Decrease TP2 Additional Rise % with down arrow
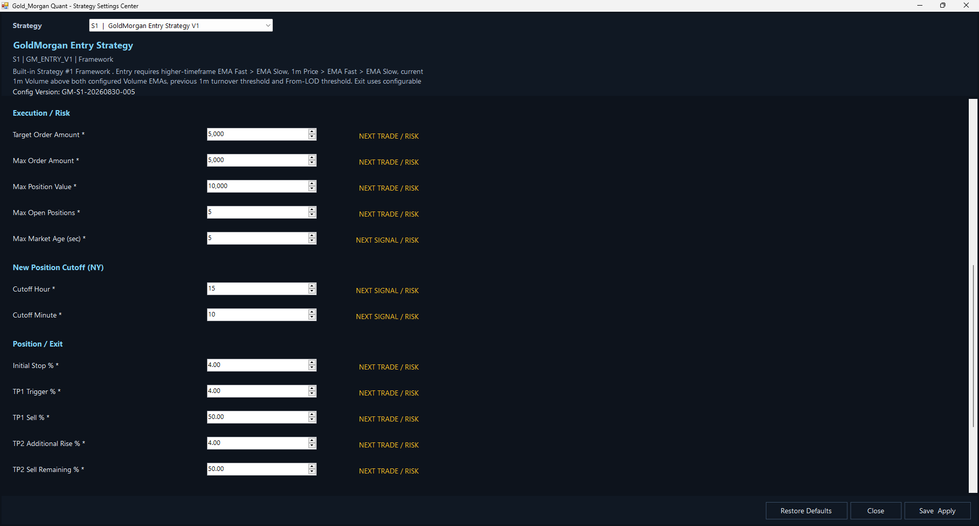The image size is (979, 526). (x=312, y=446)
